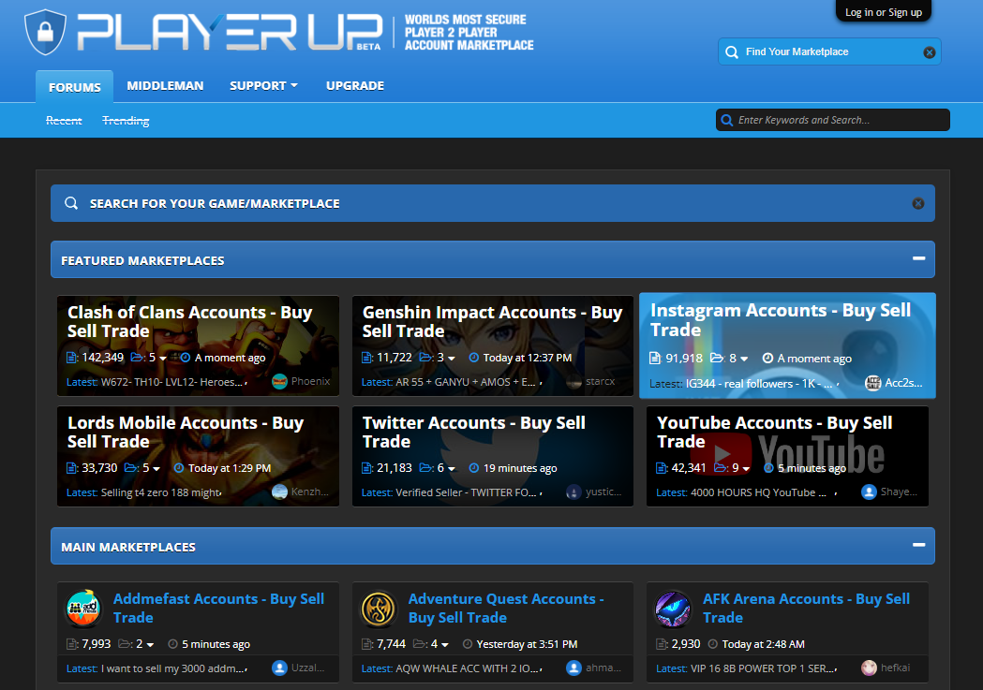Click the Addmefast marketplace icon
Screen dimensions: 983x690
(x=83, y=609)
